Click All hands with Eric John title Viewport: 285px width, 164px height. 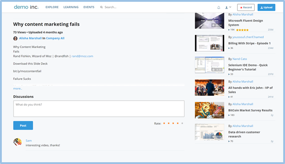click(x=250, y=90)
